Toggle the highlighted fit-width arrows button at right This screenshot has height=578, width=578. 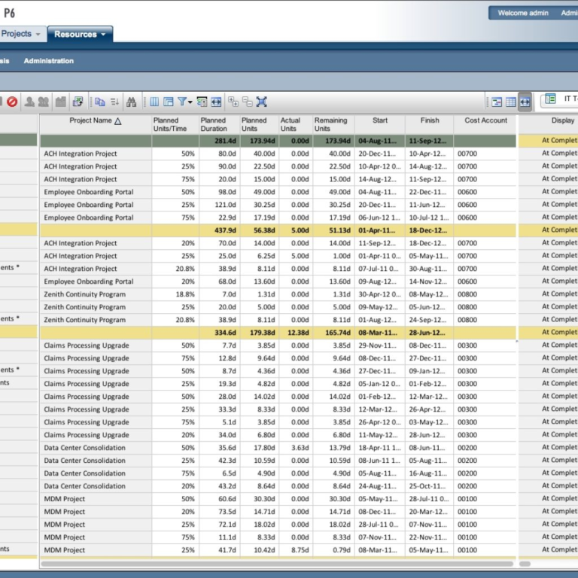tap(525, 102)
